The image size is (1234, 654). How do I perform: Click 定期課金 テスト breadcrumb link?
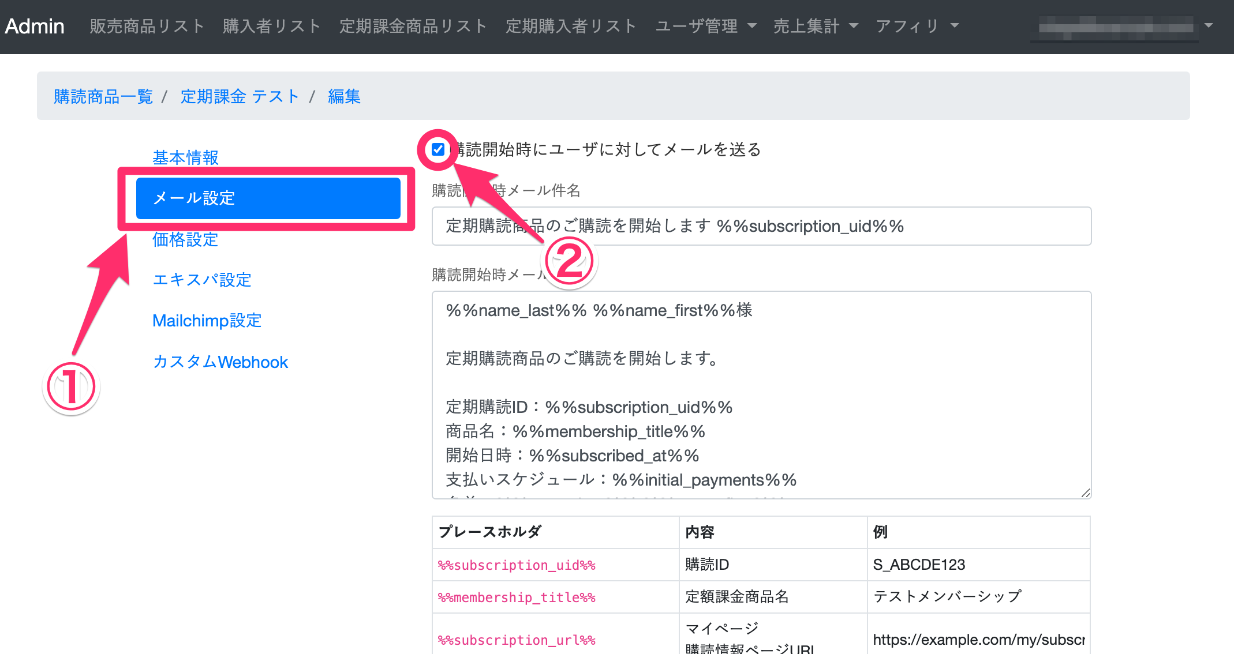(240, 96)
